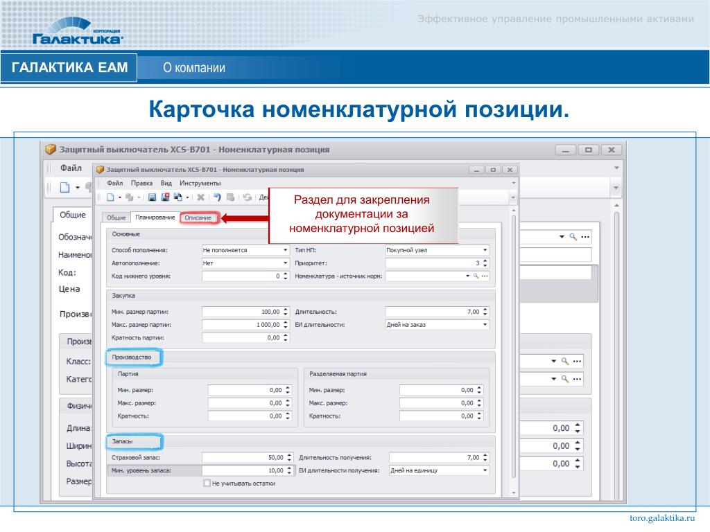The image size is (710, 532).
Task: Click the Код нижнего уровня spinner
Action: tap(285, 276)
